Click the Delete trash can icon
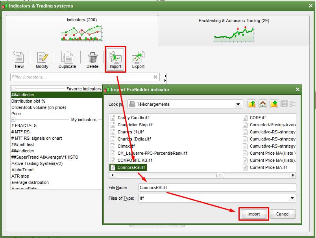The image size is (316, 238). pos(92,57)
